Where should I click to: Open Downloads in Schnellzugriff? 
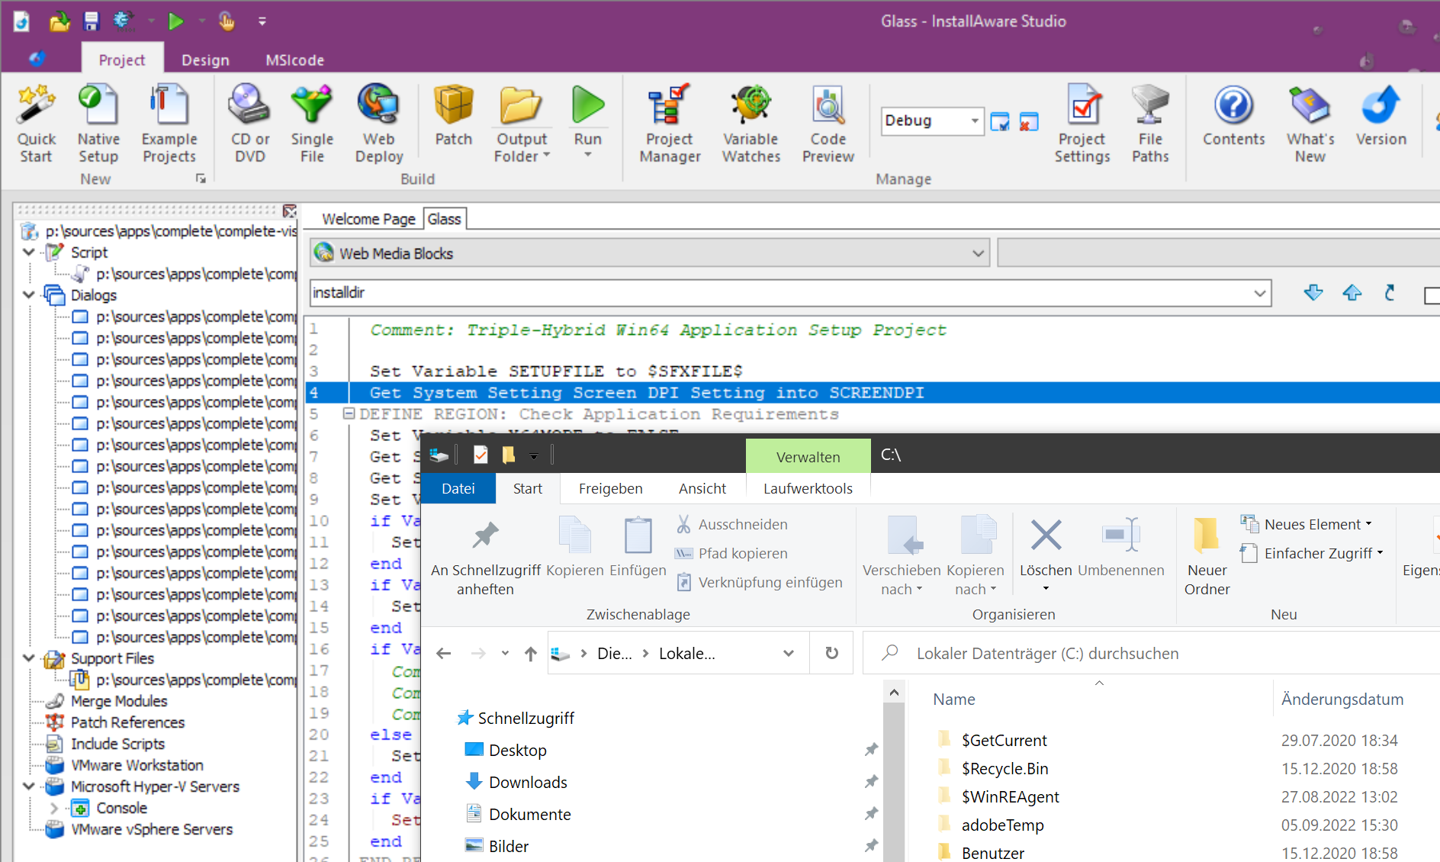(x=528, y=782)
